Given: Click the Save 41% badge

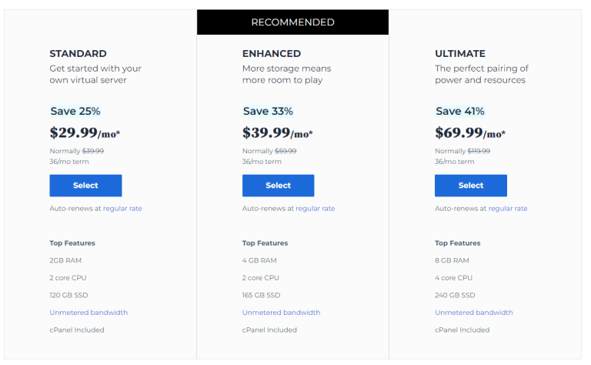Looking at the screenshot, I should click(460, 111).
